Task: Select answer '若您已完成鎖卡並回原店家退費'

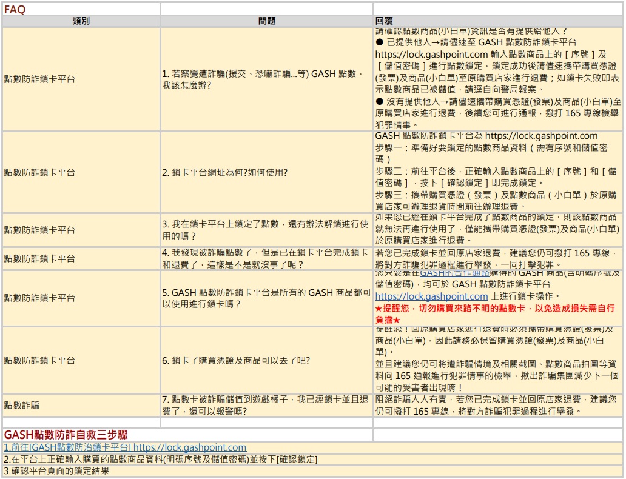Action: 498,258
